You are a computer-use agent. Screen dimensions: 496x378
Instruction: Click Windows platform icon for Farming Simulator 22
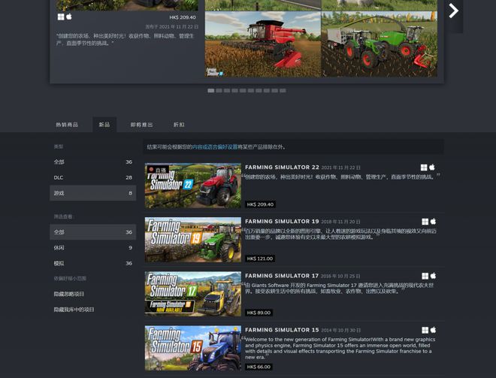coord(424,168)
